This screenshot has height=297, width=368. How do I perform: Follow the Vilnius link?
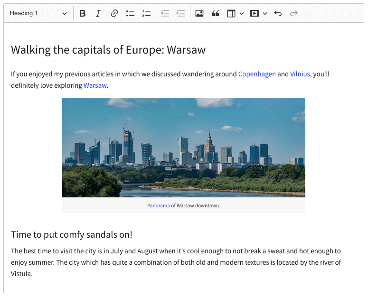pyautogui.click(x=300, y=74)
